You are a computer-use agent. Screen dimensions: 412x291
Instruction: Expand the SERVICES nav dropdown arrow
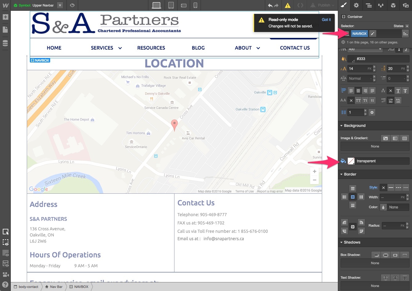[x=120, y=48]
